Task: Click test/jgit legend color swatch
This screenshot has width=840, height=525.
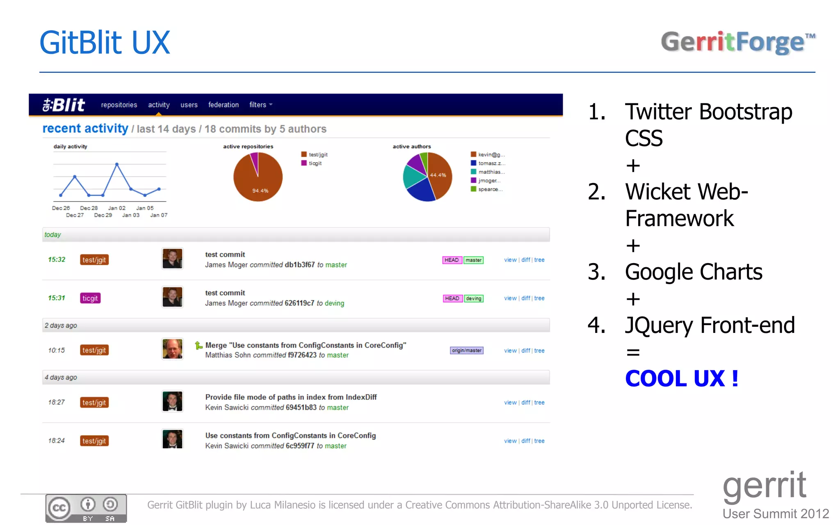Action: [x=304, y=154]
